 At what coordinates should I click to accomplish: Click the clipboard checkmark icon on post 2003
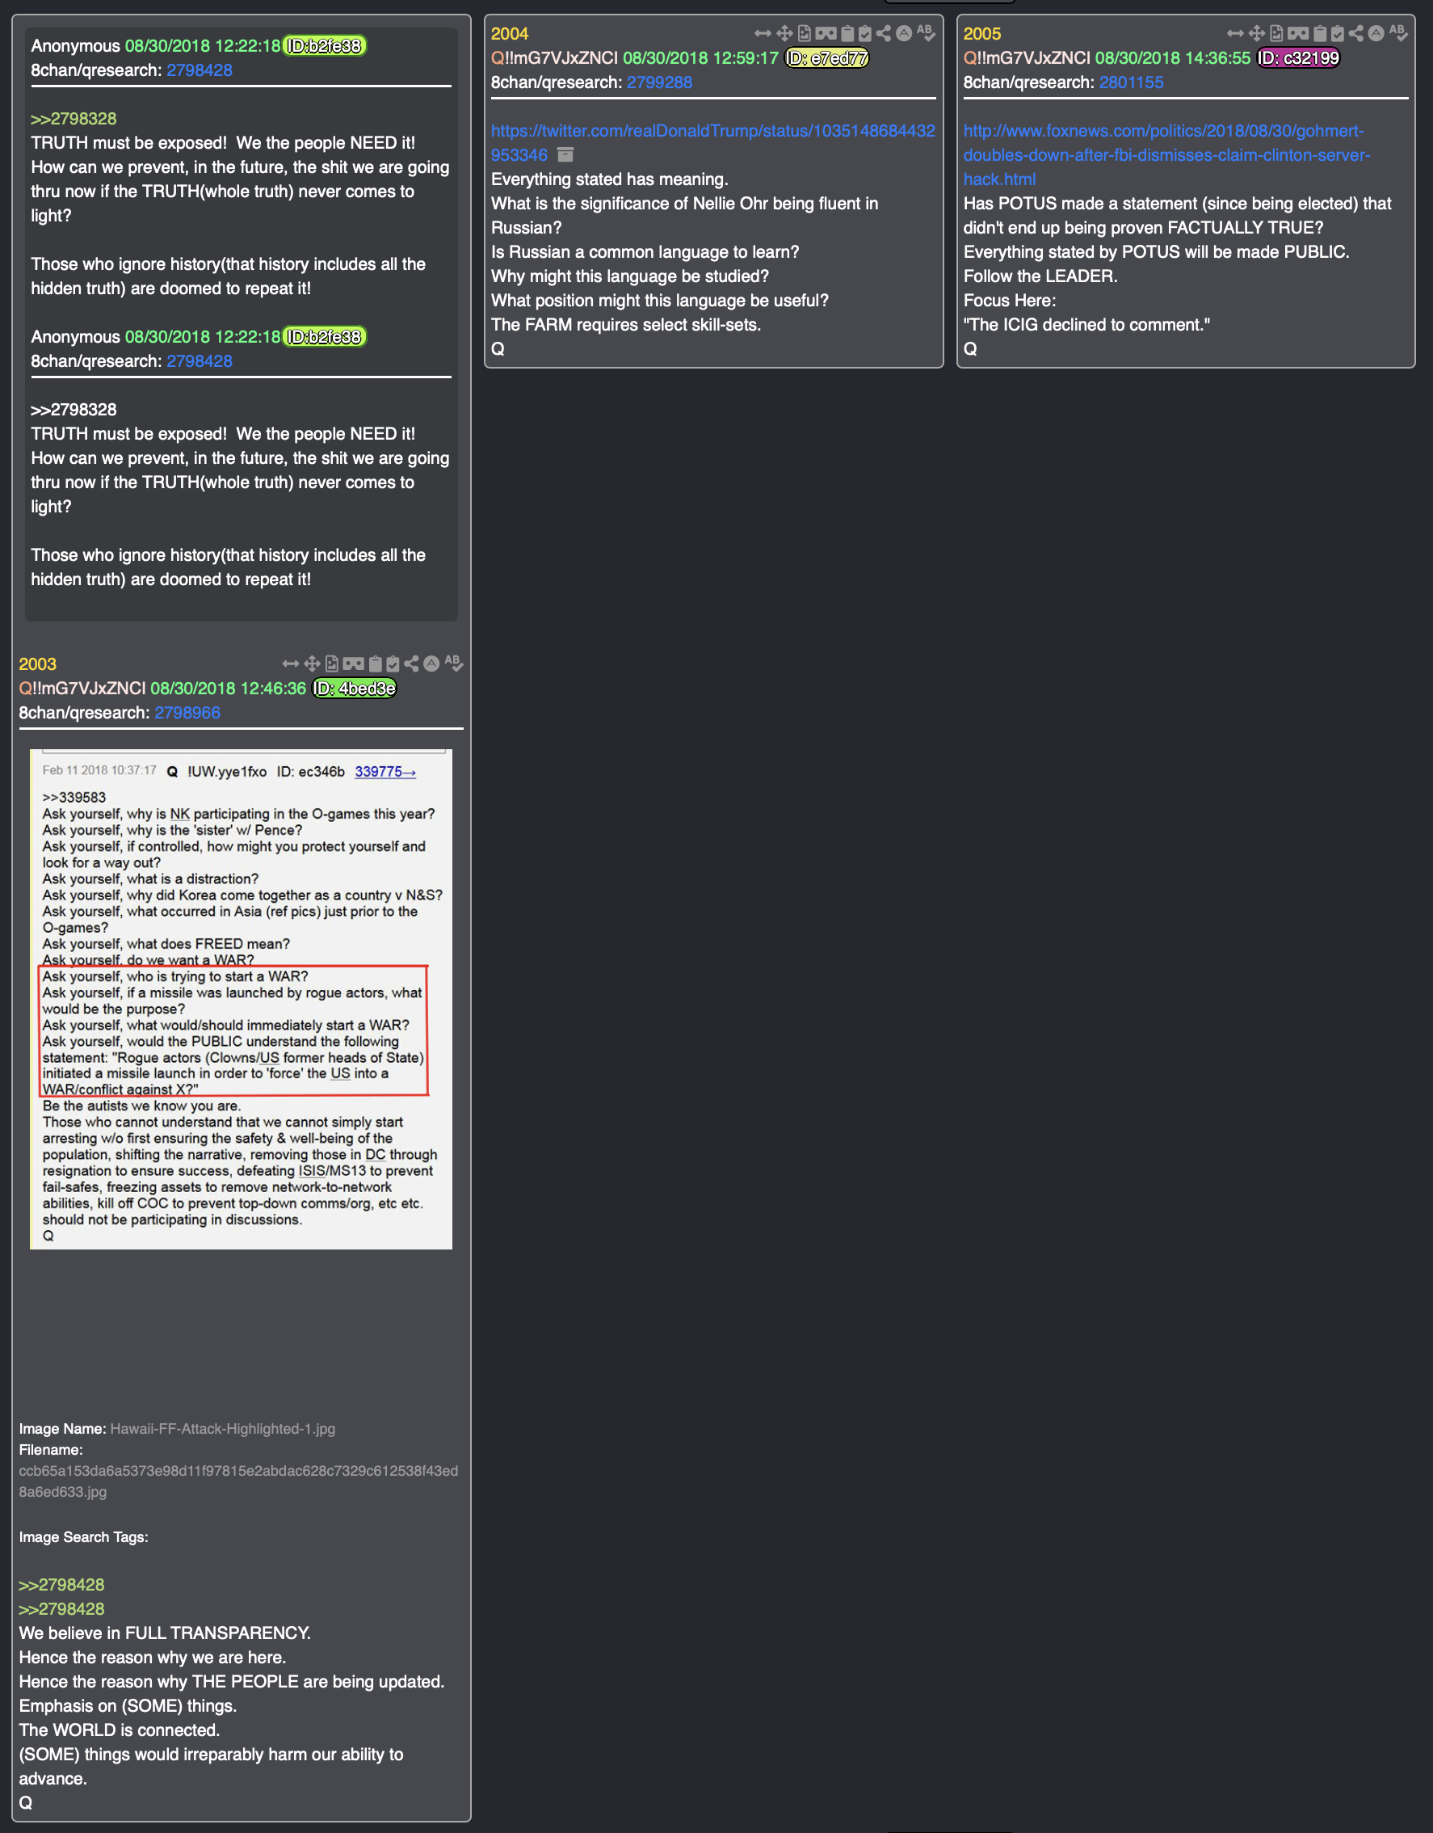[393, 664]
